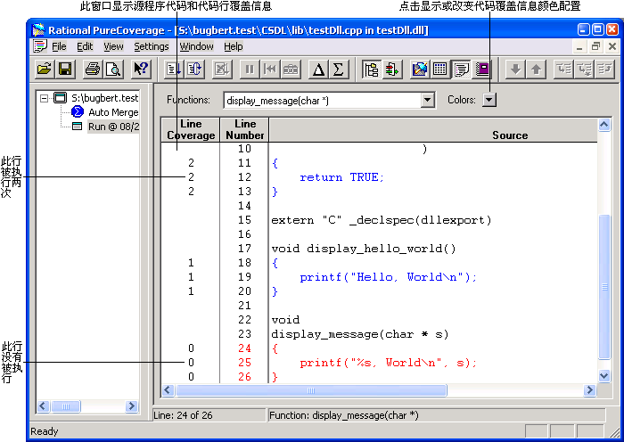Screen dimensions: 624x442
Task: Open the Settings menu
Action: tap(152, 46)
